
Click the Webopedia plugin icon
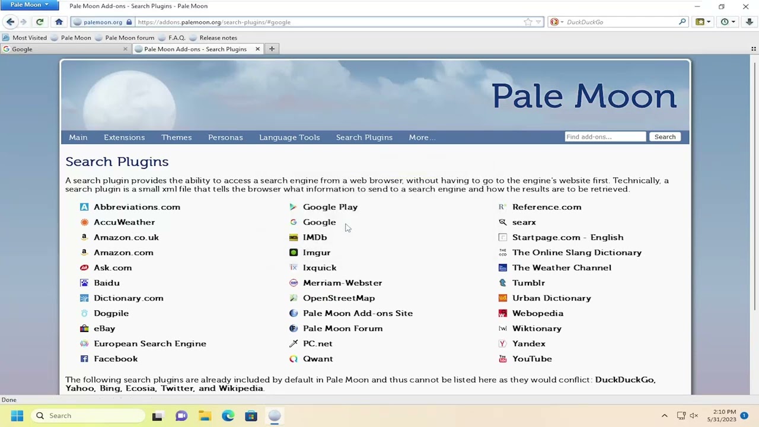coord(503,313)
